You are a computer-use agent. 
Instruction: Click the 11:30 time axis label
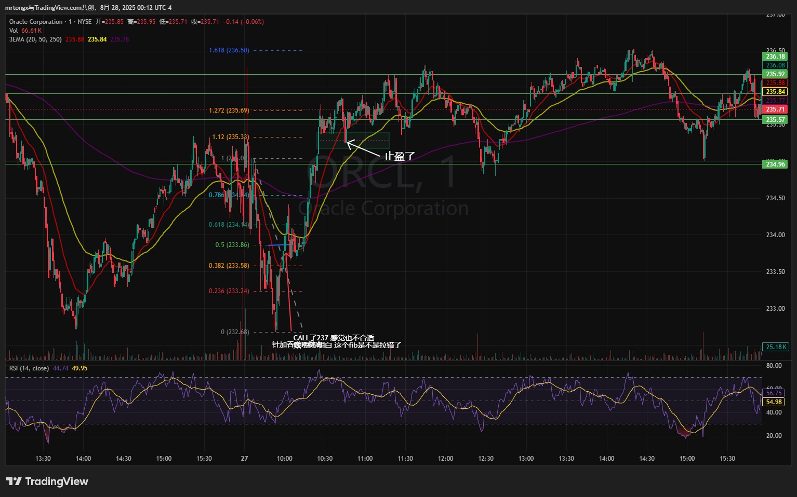tap(405, 459)
